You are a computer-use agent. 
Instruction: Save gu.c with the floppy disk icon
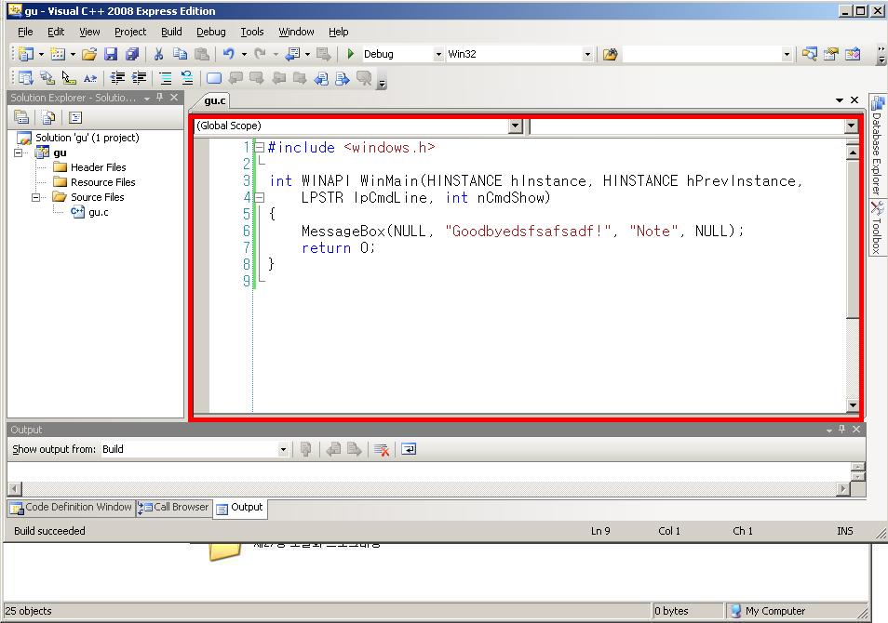pos(111,54)
